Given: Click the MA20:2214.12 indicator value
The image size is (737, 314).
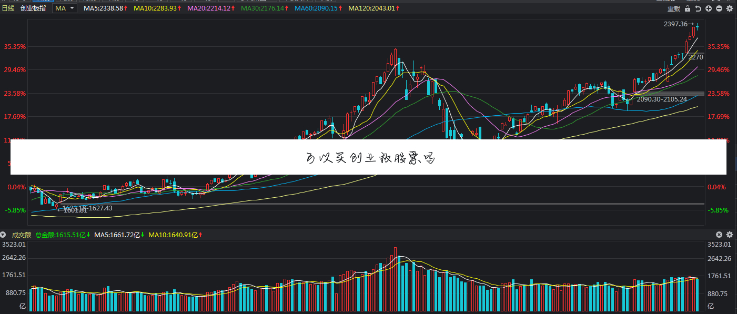Looking at the screenshot, I should coord(209,8).
